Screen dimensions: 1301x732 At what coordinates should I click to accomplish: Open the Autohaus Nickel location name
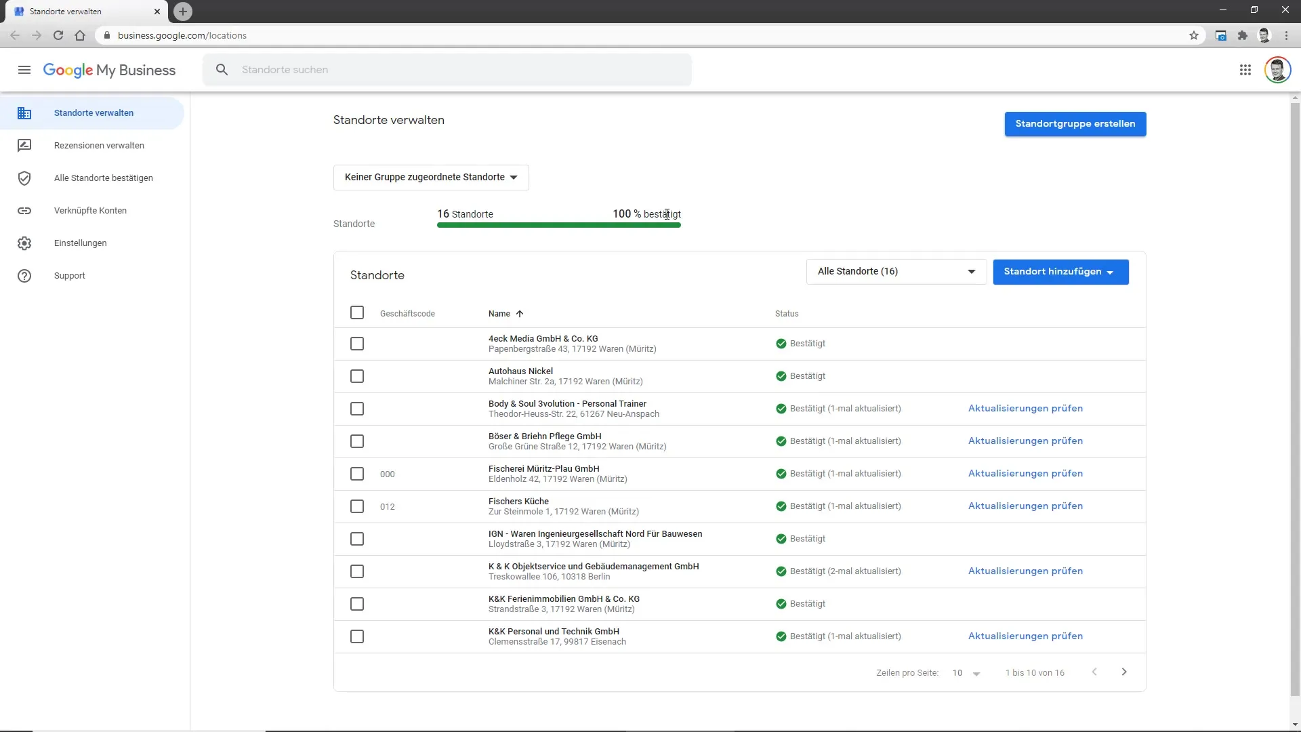coord(520,371)
